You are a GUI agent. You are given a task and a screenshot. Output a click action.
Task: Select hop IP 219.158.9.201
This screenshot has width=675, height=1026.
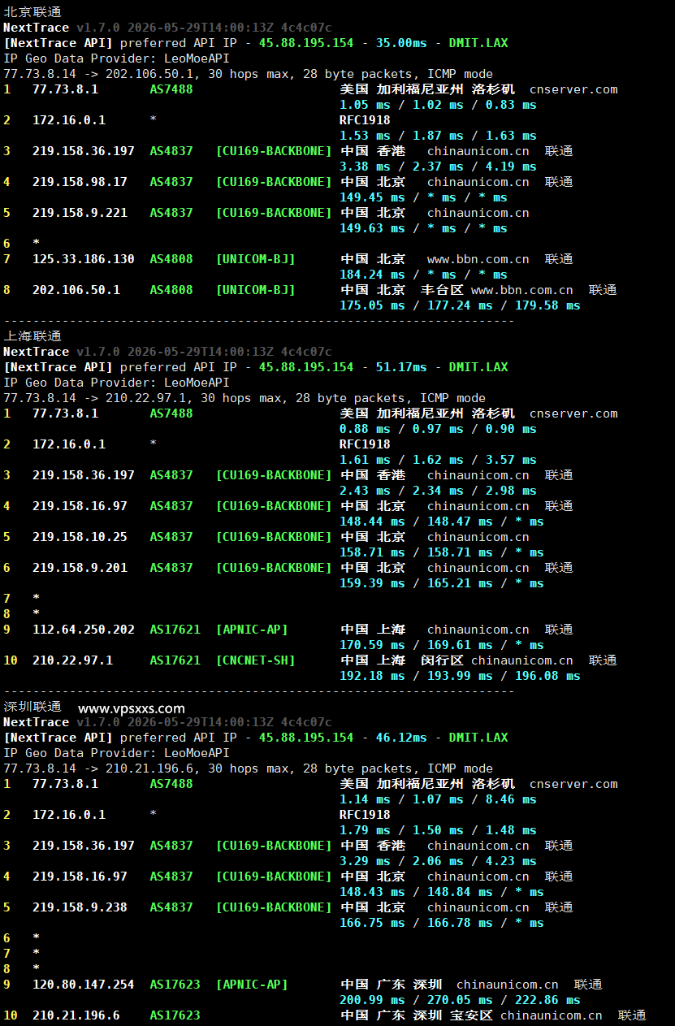(80, 568)
